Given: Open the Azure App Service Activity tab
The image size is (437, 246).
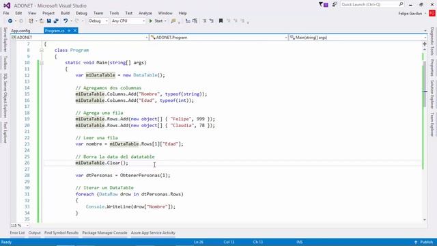Looking at the screenshot, I should click(153, 232).
